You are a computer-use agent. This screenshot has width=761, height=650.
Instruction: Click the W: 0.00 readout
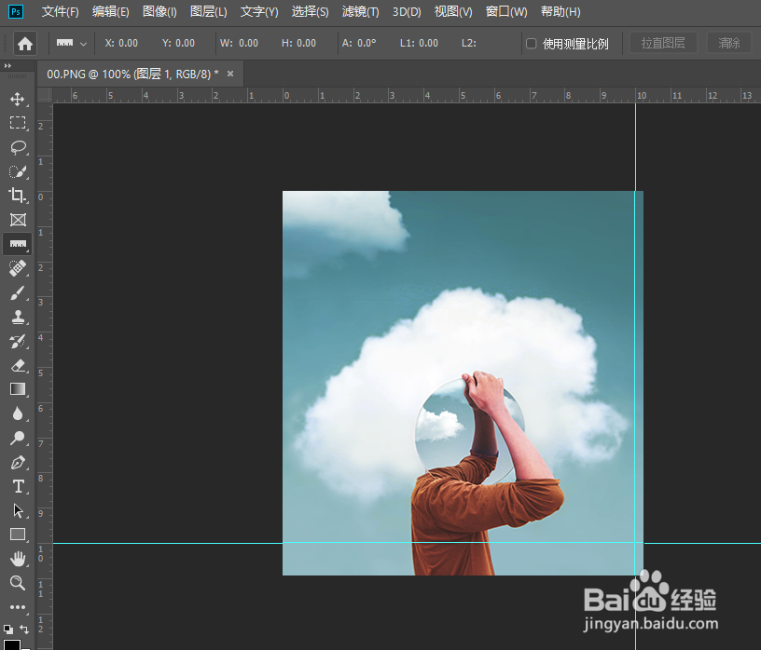pos(239,43)
